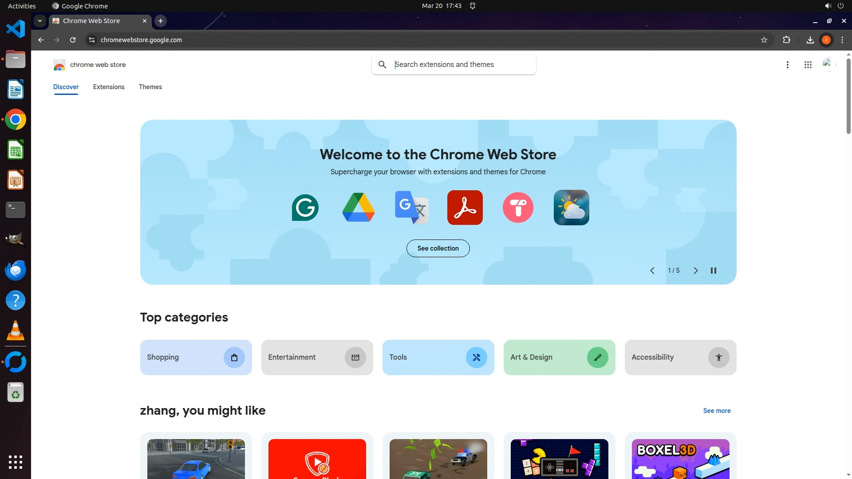Image resolution: width=852 pixels, height=479 pixels.
Task: Select the Art & Design category
Action: 559,357
